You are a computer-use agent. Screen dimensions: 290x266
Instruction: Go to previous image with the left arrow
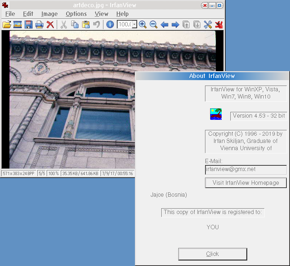[165, 25]
